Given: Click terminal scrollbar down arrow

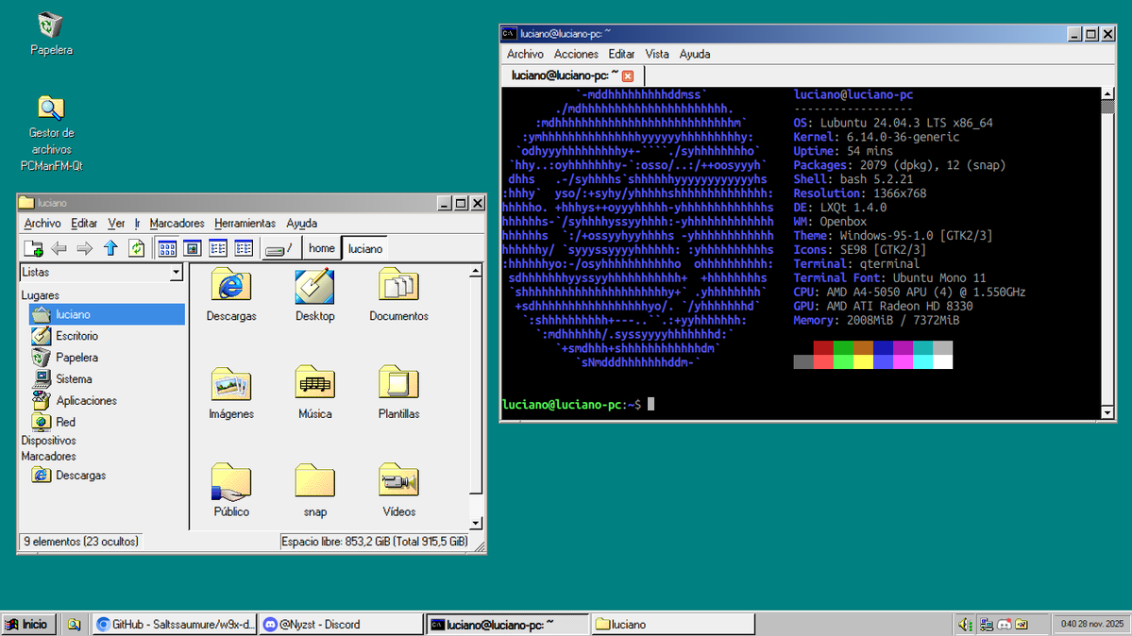Looking at the screenshot, I should [x=1107, y=412].
